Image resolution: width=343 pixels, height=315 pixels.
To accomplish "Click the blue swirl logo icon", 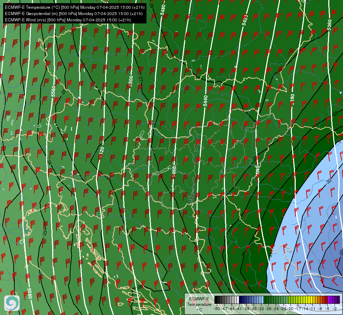I will coord(12,303).
